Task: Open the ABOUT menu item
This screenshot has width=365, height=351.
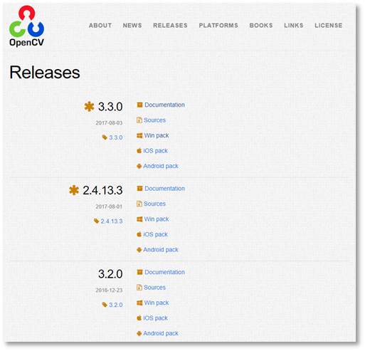Action: 100,26
